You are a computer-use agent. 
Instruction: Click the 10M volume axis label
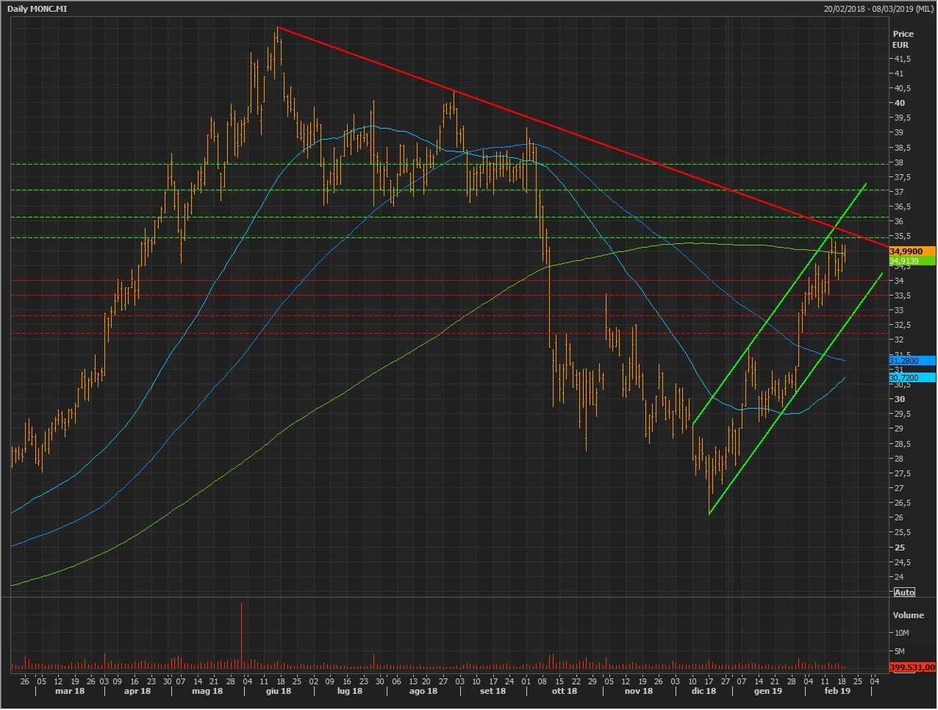click(x=901, y=633)
